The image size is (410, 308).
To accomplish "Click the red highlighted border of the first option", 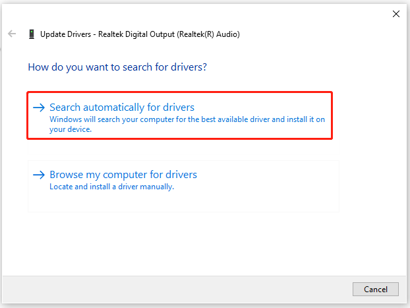I will [x=180, y=92].
